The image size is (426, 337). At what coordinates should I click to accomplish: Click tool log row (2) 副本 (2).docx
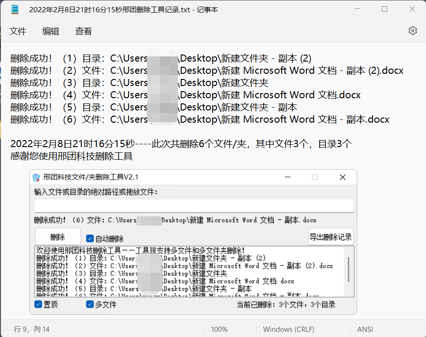(185, 266)
